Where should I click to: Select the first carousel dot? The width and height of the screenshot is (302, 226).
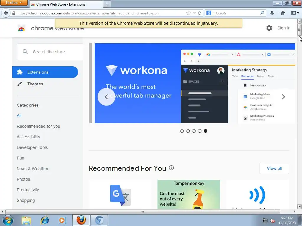point(182,131)
